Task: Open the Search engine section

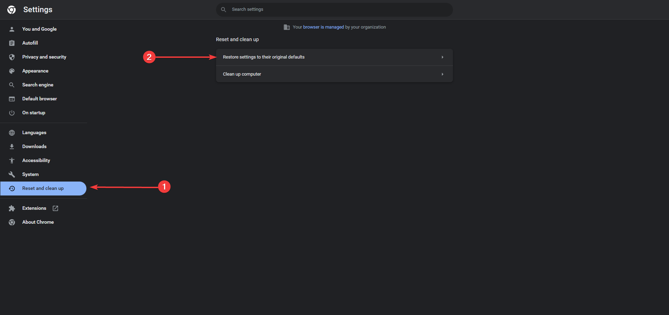Action: point(38,85)
